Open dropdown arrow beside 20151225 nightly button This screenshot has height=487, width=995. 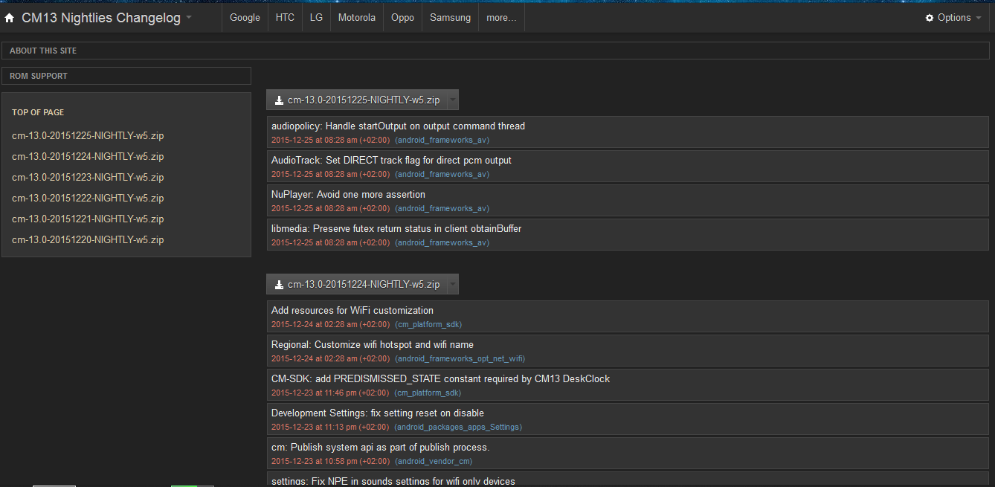pos(453,100)
